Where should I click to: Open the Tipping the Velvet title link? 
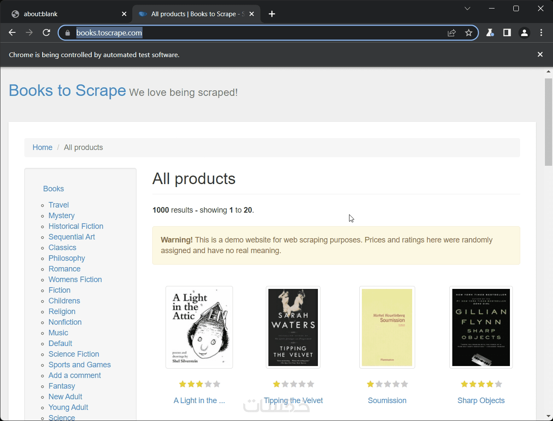point(293,401)
